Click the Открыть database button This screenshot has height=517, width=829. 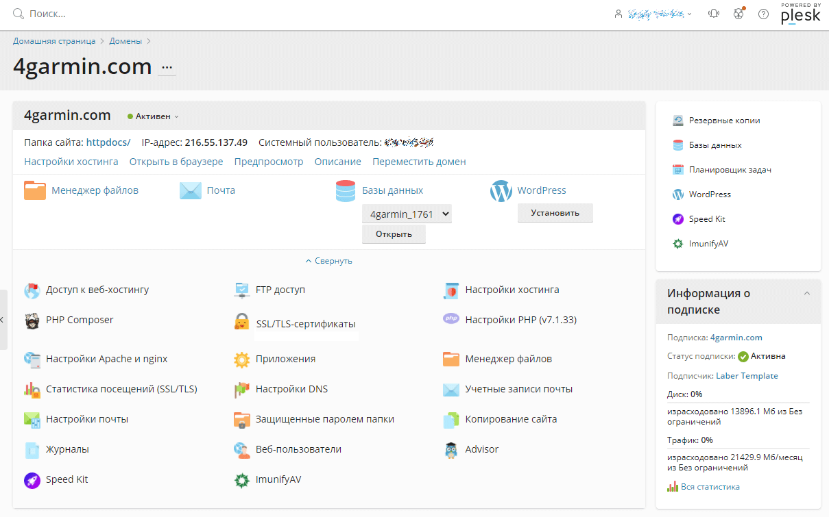(x=394, y=234)
